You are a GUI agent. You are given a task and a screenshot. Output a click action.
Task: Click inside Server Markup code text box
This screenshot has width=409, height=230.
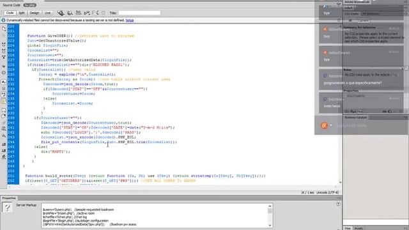155,216
